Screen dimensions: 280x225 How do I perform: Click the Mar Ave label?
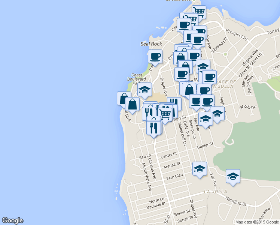tap(245, 81)
